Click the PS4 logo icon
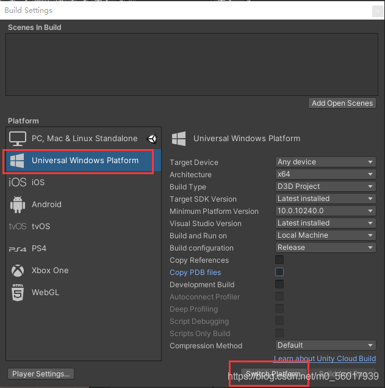This screenshot has height=388, width=385. 18,249
